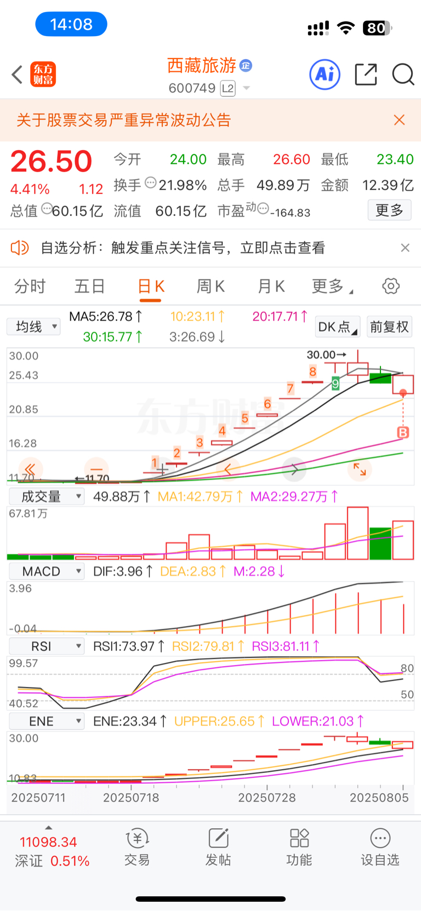Tap the 东方财富 logo icon
The height and width of the screenshot is (911, 421).
pos(43,75)
